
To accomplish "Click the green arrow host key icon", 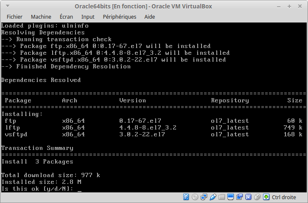I will [266, 197].
